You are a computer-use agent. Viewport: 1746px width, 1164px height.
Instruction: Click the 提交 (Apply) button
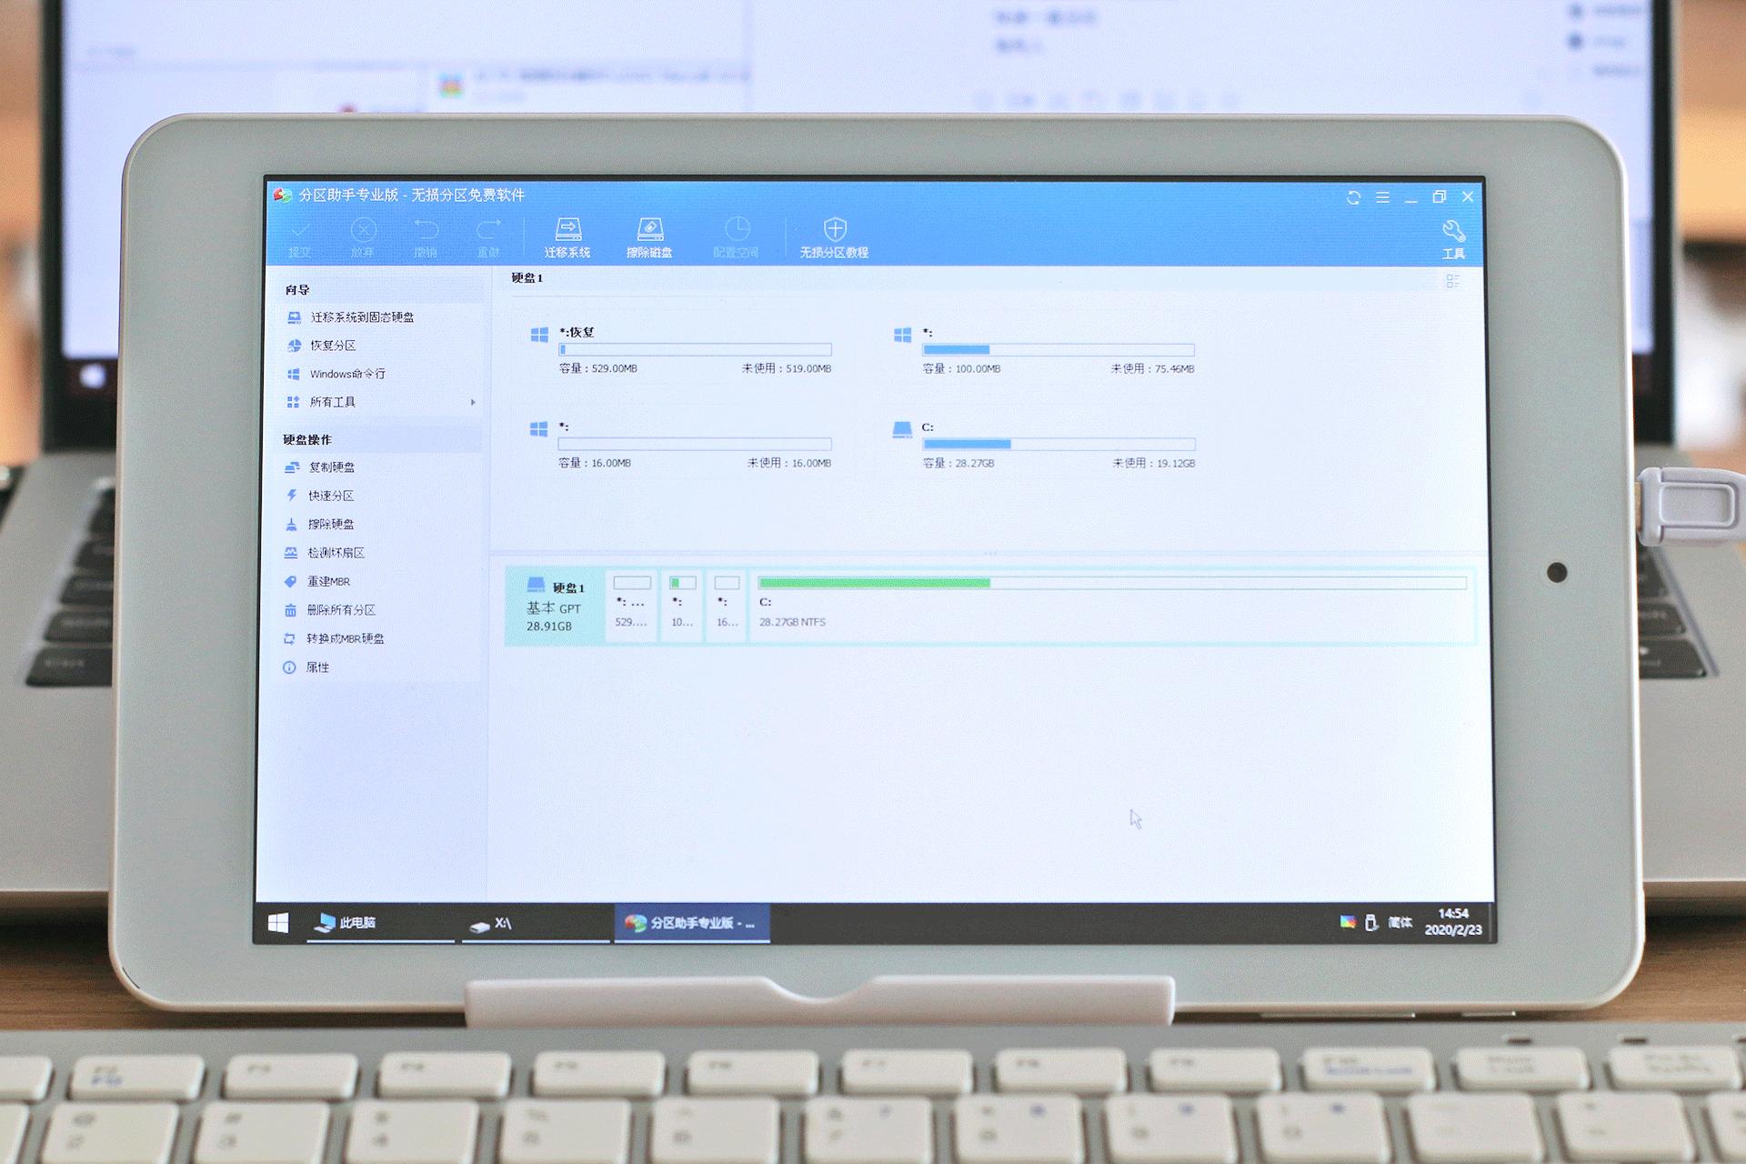coord(300,236)
